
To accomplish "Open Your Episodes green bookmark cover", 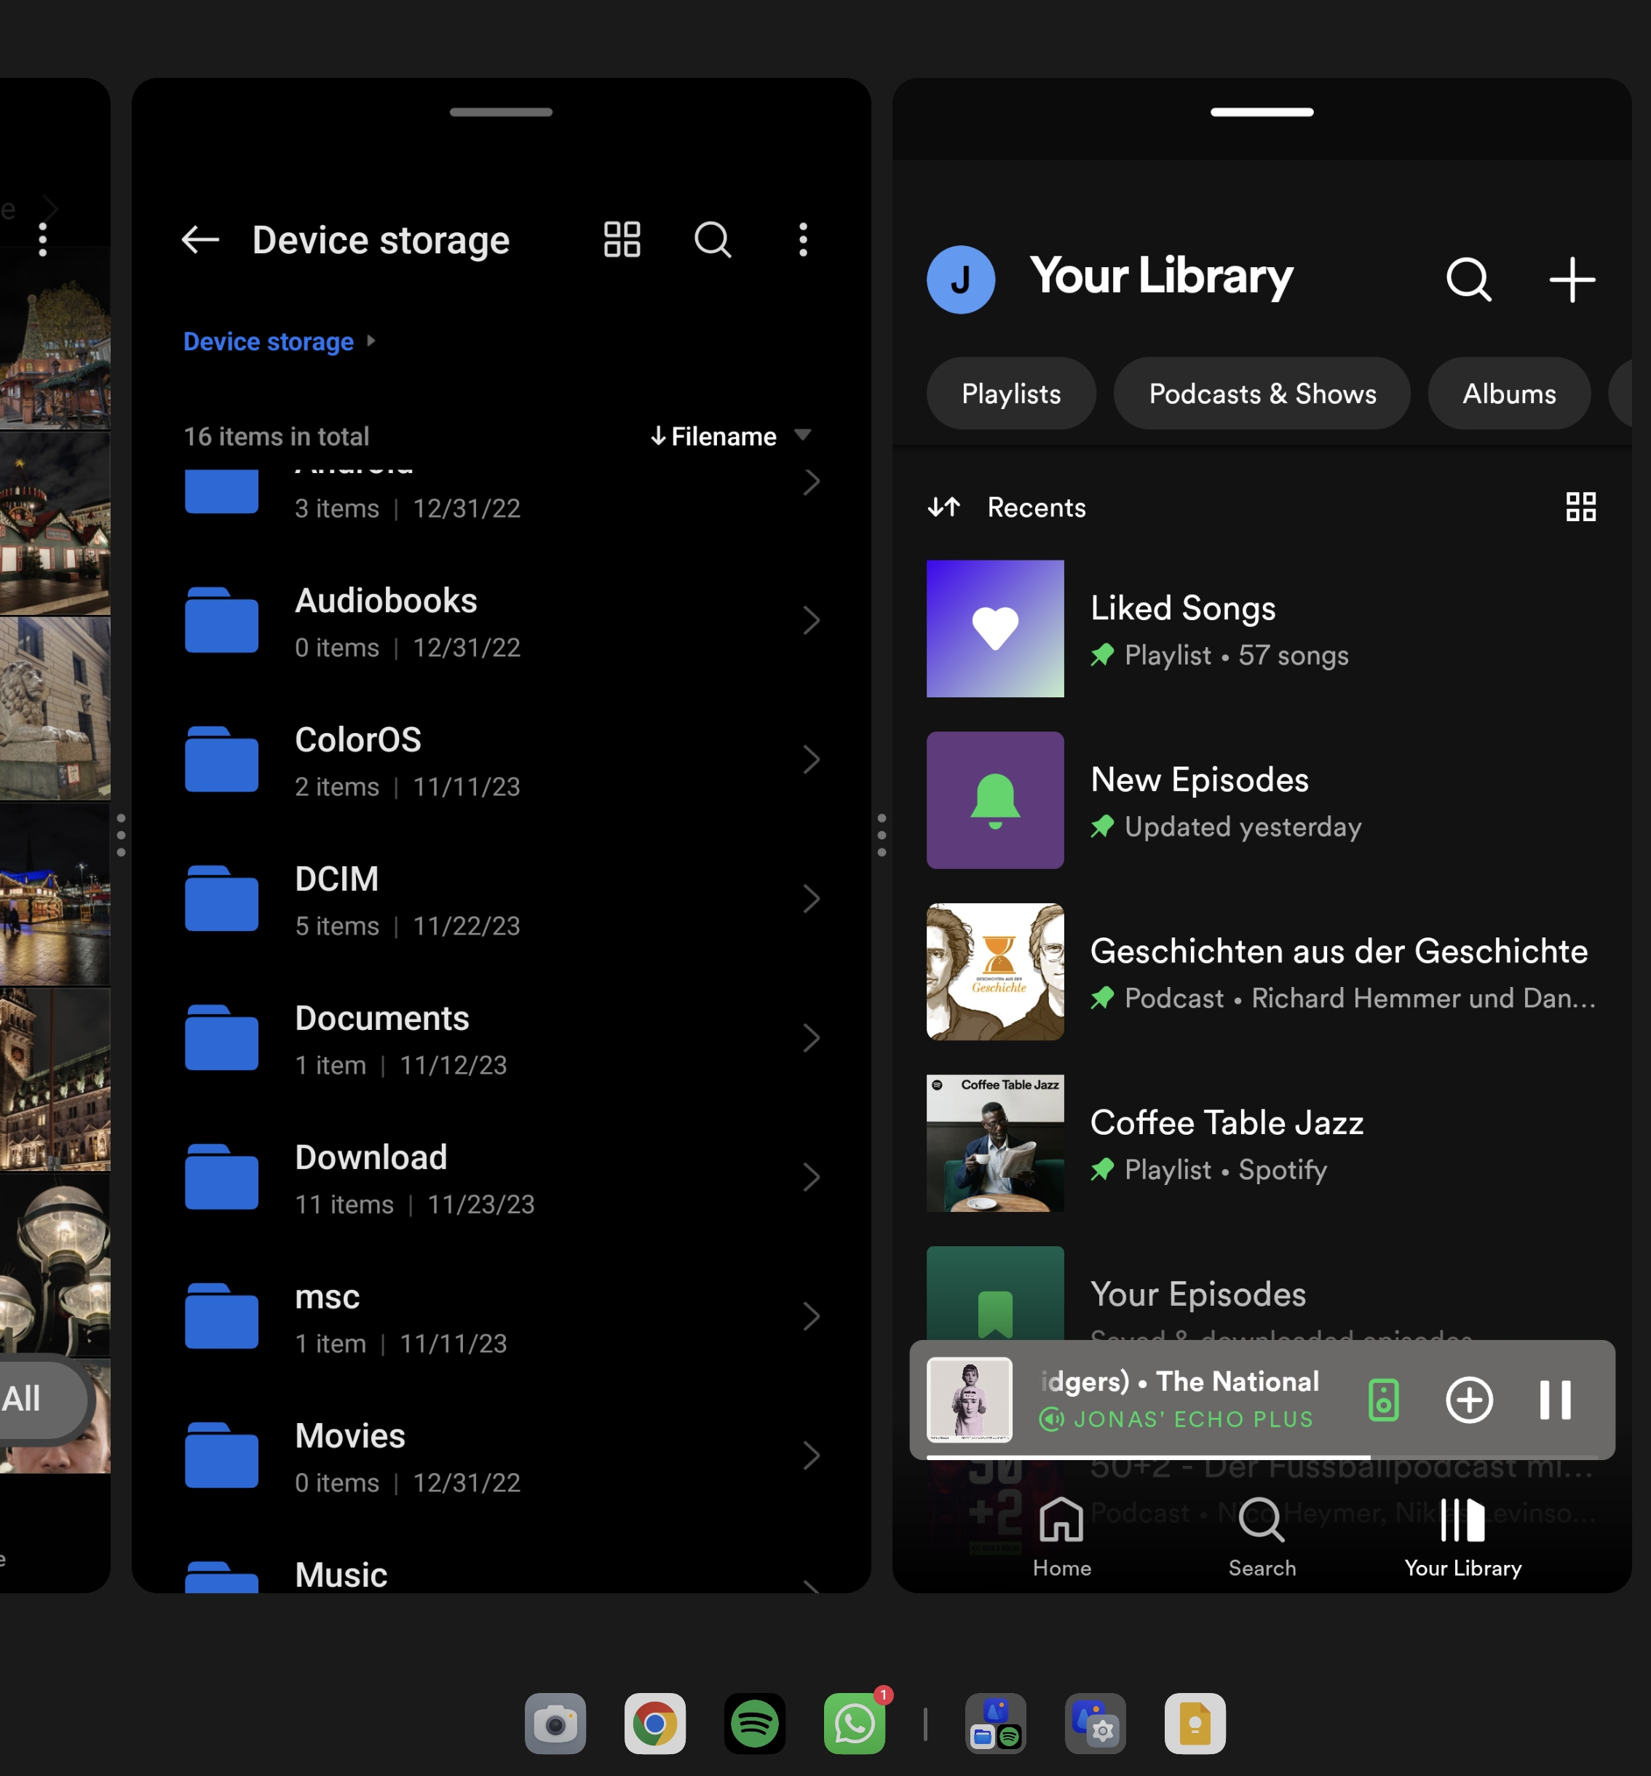I will (995, 1293).
